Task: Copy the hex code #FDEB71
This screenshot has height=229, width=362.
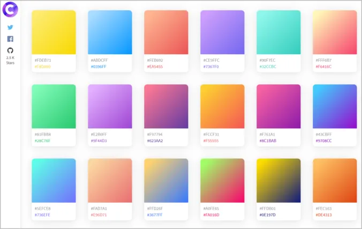Action: click(43, 60)
